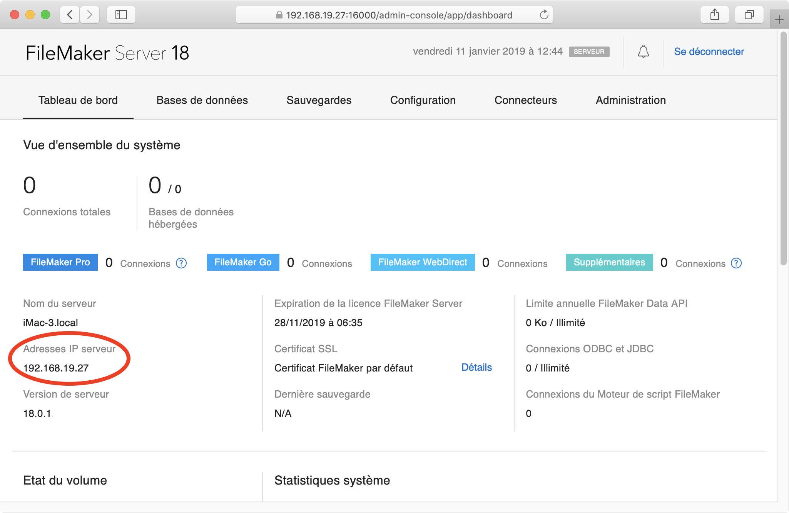Screen dimensions: 789x513
Task: Click the Statistiques système heading
Action: 332,480
